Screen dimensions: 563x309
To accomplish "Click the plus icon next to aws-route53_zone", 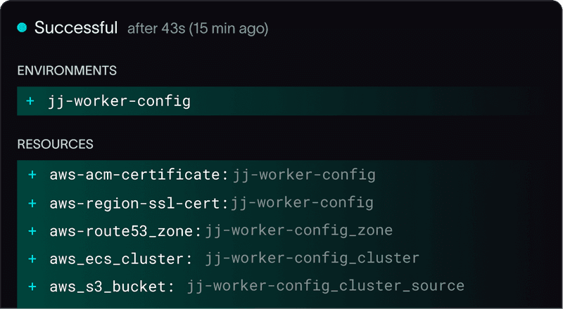I will point(32,230).
